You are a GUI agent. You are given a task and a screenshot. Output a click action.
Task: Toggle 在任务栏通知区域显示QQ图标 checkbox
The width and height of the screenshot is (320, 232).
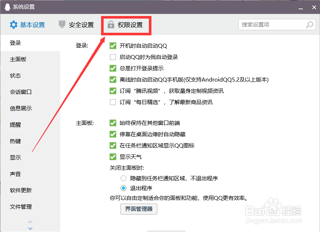[113, 145]
